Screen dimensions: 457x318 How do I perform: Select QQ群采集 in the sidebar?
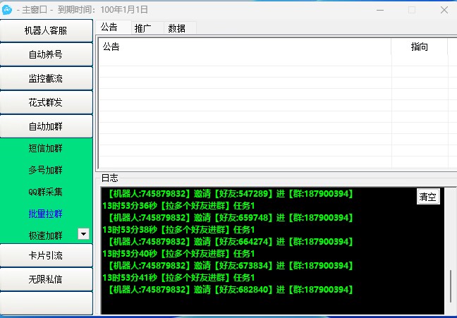point(46,192)
